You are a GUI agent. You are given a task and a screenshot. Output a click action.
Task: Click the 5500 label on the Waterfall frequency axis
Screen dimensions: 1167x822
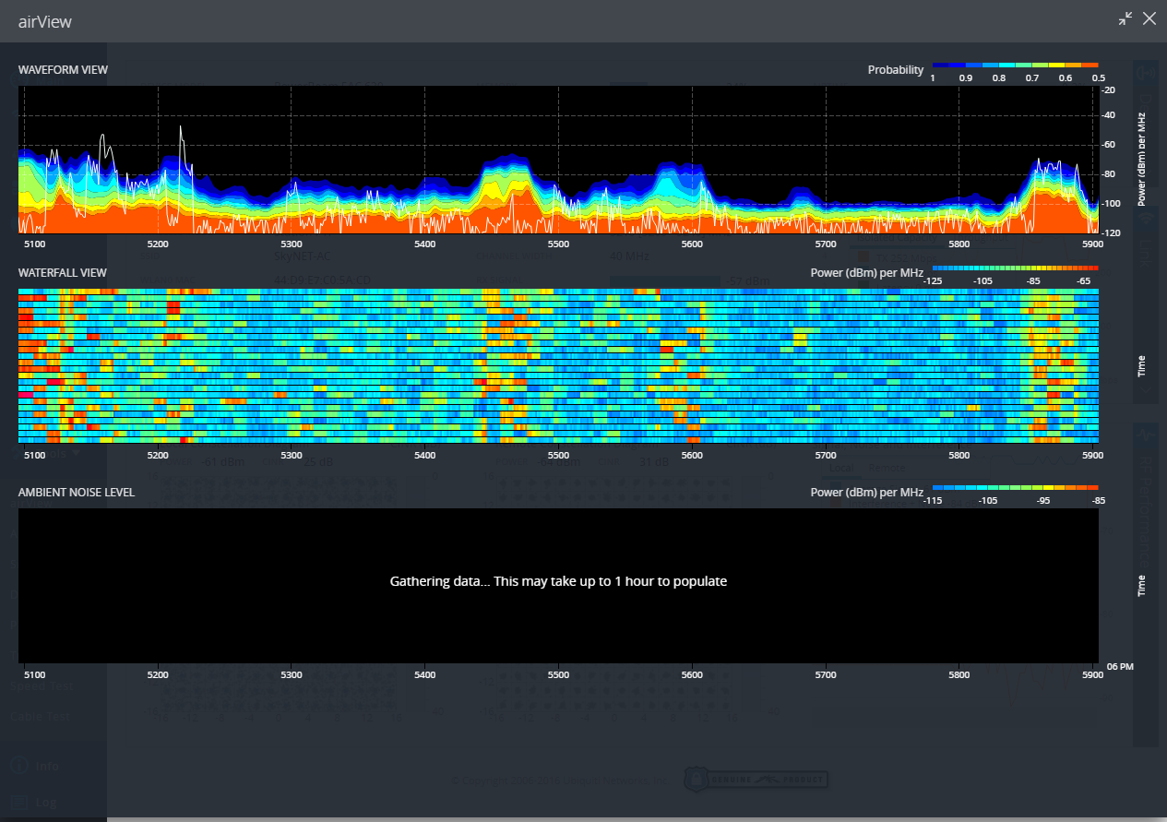(558, 456)
